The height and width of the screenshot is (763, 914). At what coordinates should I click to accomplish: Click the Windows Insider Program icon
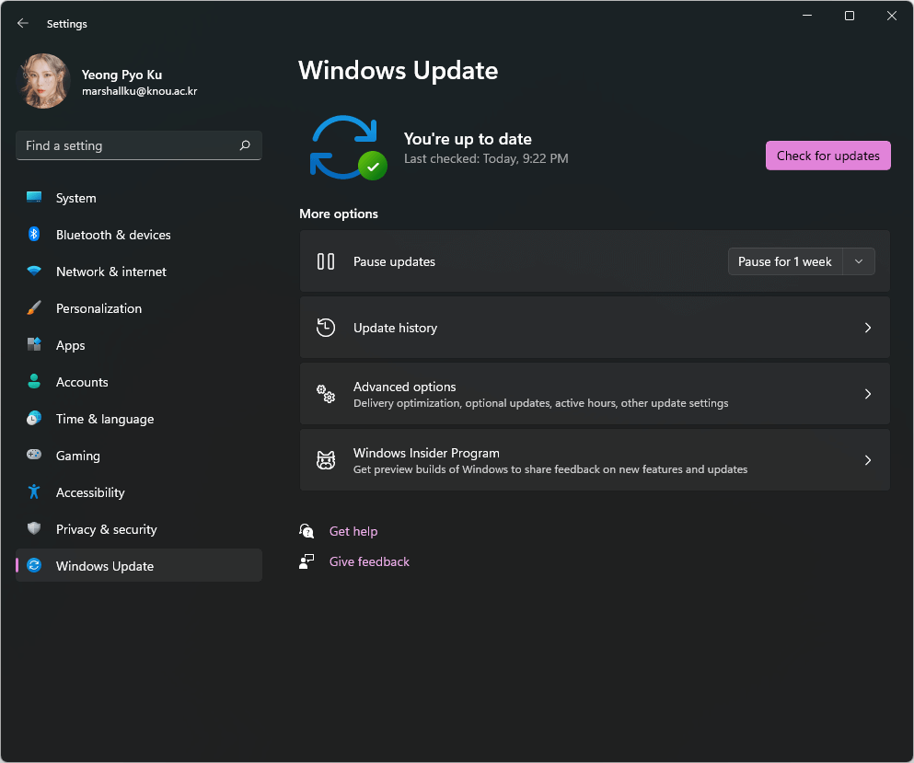tap(325, 459)
